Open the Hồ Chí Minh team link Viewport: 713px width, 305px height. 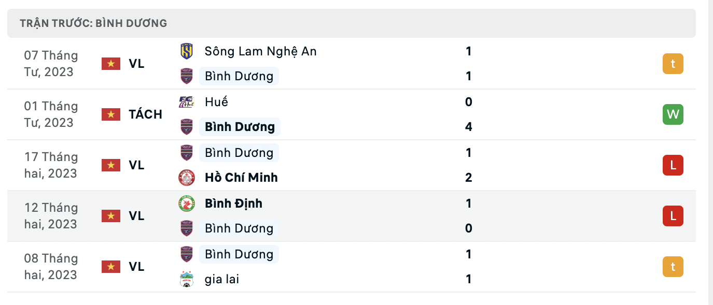[x=241, y=178]
